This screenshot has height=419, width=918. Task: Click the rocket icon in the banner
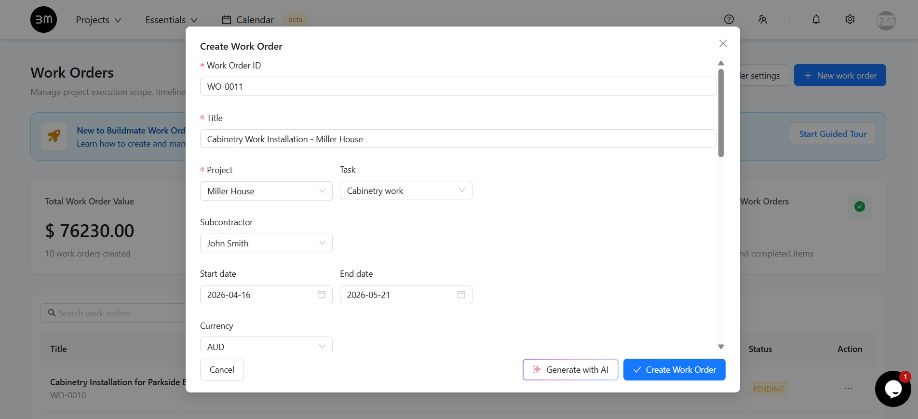[54, 136]
